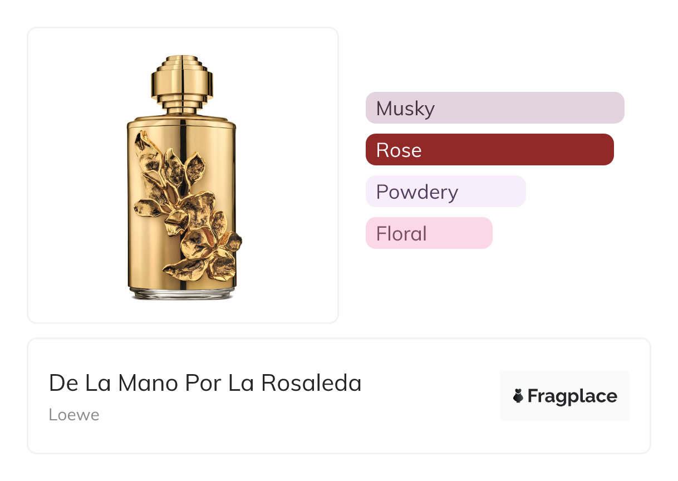Click the clear glass base of the bottle
The width and height of the screenshot is (678, 481).
click(x=181, y=293)
